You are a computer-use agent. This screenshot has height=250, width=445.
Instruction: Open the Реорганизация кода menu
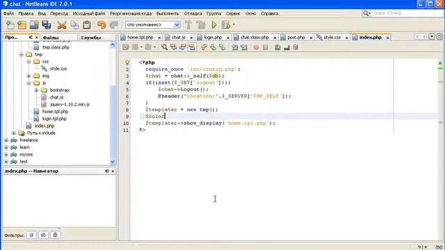tap(131, 13)
